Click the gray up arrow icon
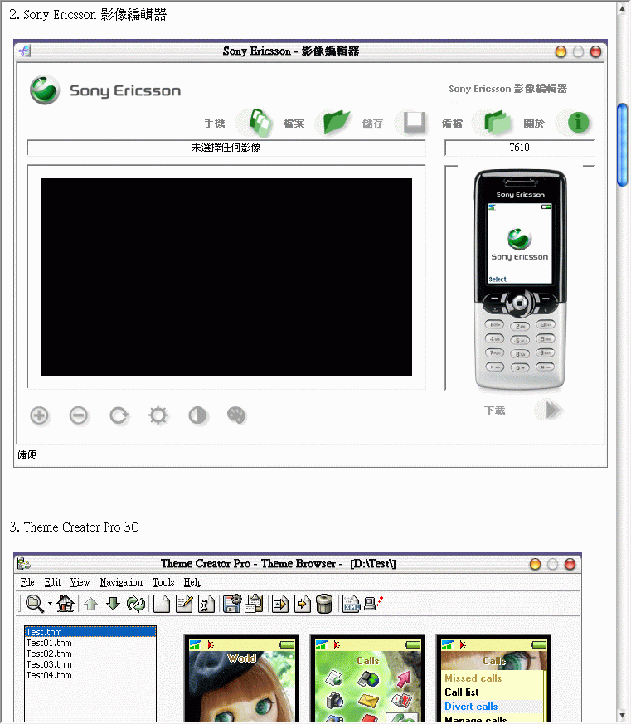The width and height of the screenshot is (631, 724). point(90,604)
